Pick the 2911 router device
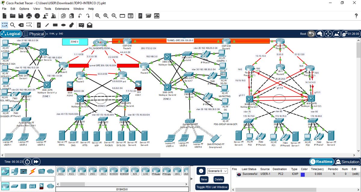The height and width of the screenshot is (192, 361). pos(103,171)
